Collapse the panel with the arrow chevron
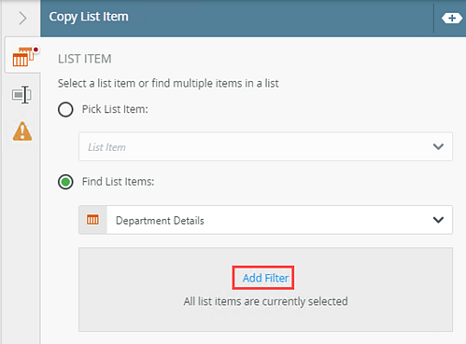Image resolution: width=466 pixels, height=344 pixels. click(22, 19)
